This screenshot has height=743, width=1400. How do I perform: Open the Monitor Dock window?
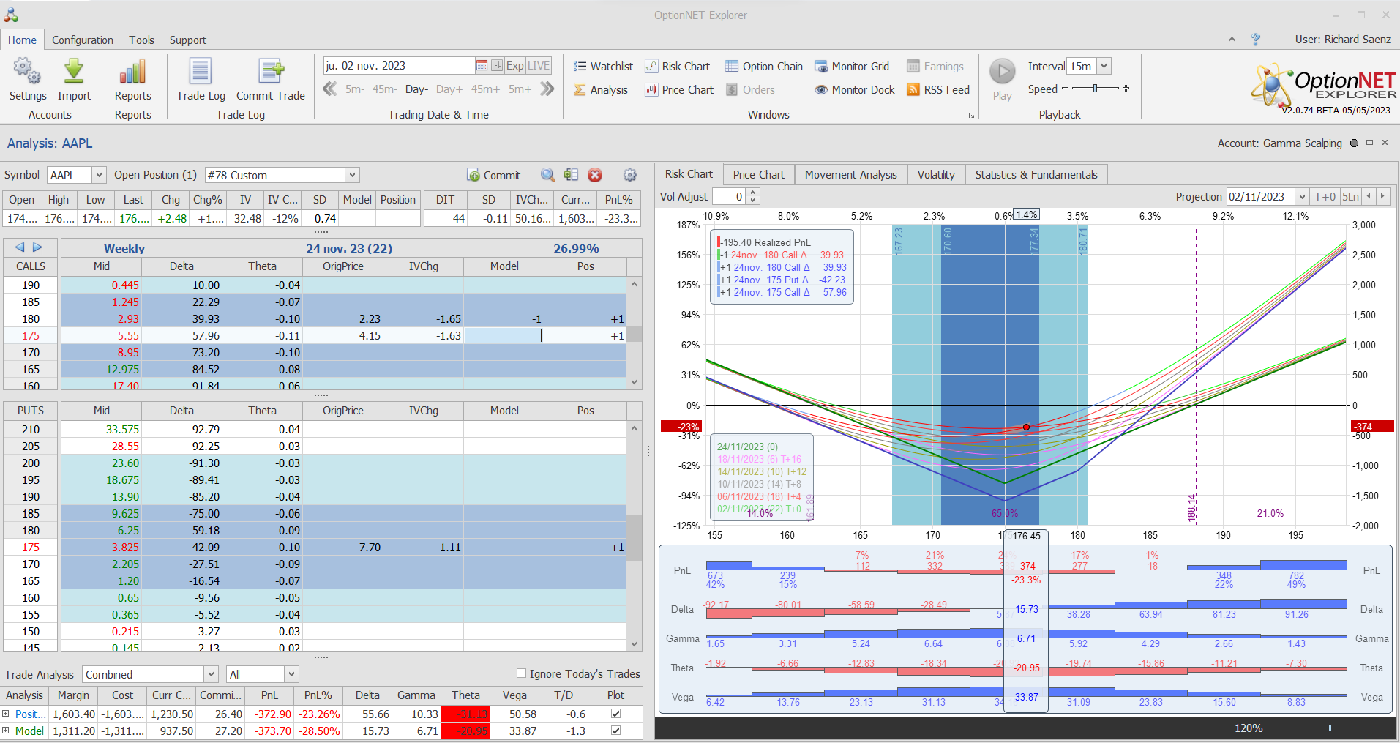[855, 90]
